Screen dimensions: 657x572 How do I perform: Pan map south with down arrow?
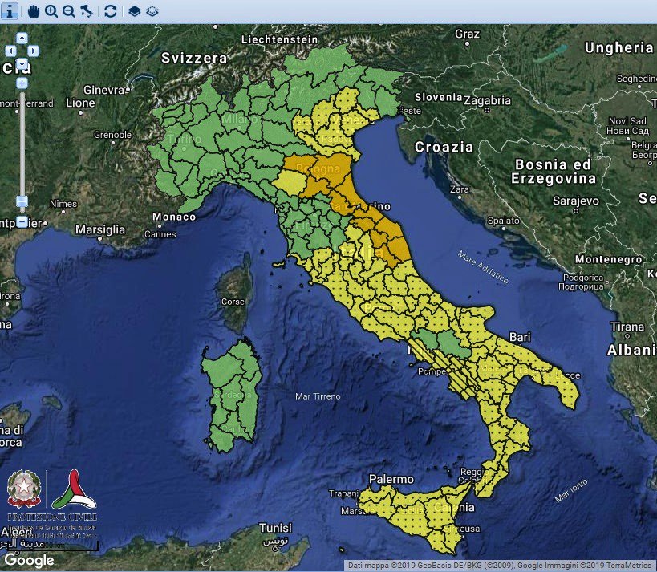pyautogui.click(x=22, y=64)
